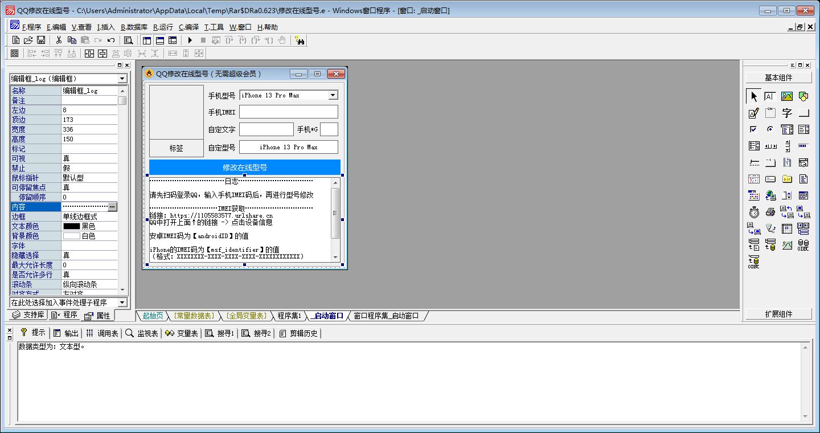Click the 扩展组件 button in toolbox

click(x=779, y=314)
